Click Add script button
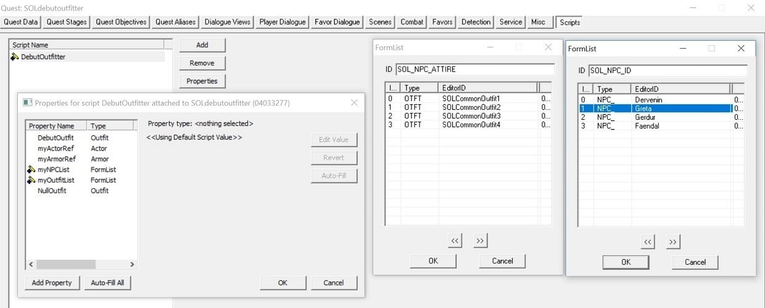Image resolution: width=765 pixels, height=308 pixels. coord(202,45)
